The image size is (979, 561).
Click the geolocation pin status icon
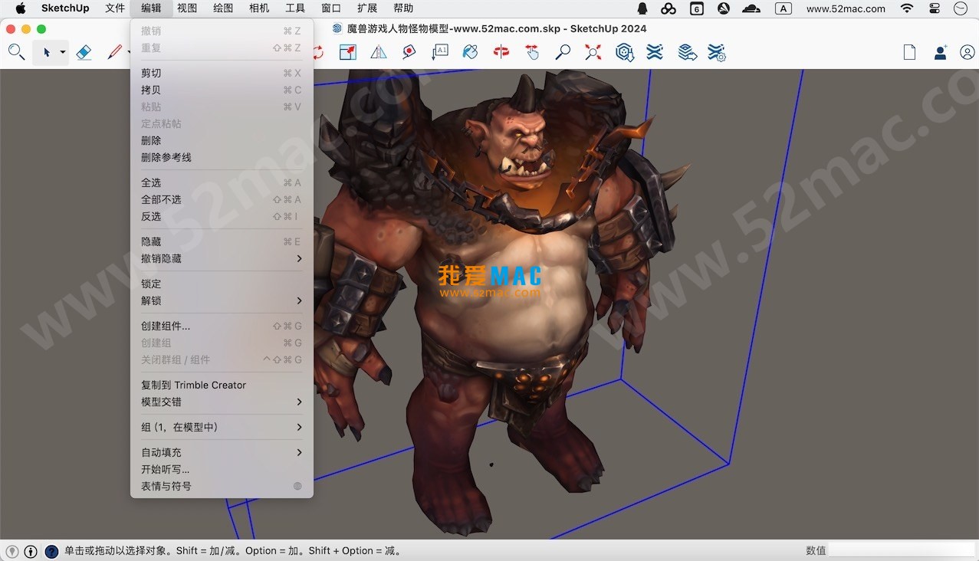[12, 551]
